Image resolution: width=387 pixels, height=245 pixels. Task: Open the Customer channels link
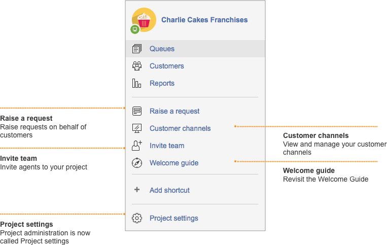click(180, 128)
